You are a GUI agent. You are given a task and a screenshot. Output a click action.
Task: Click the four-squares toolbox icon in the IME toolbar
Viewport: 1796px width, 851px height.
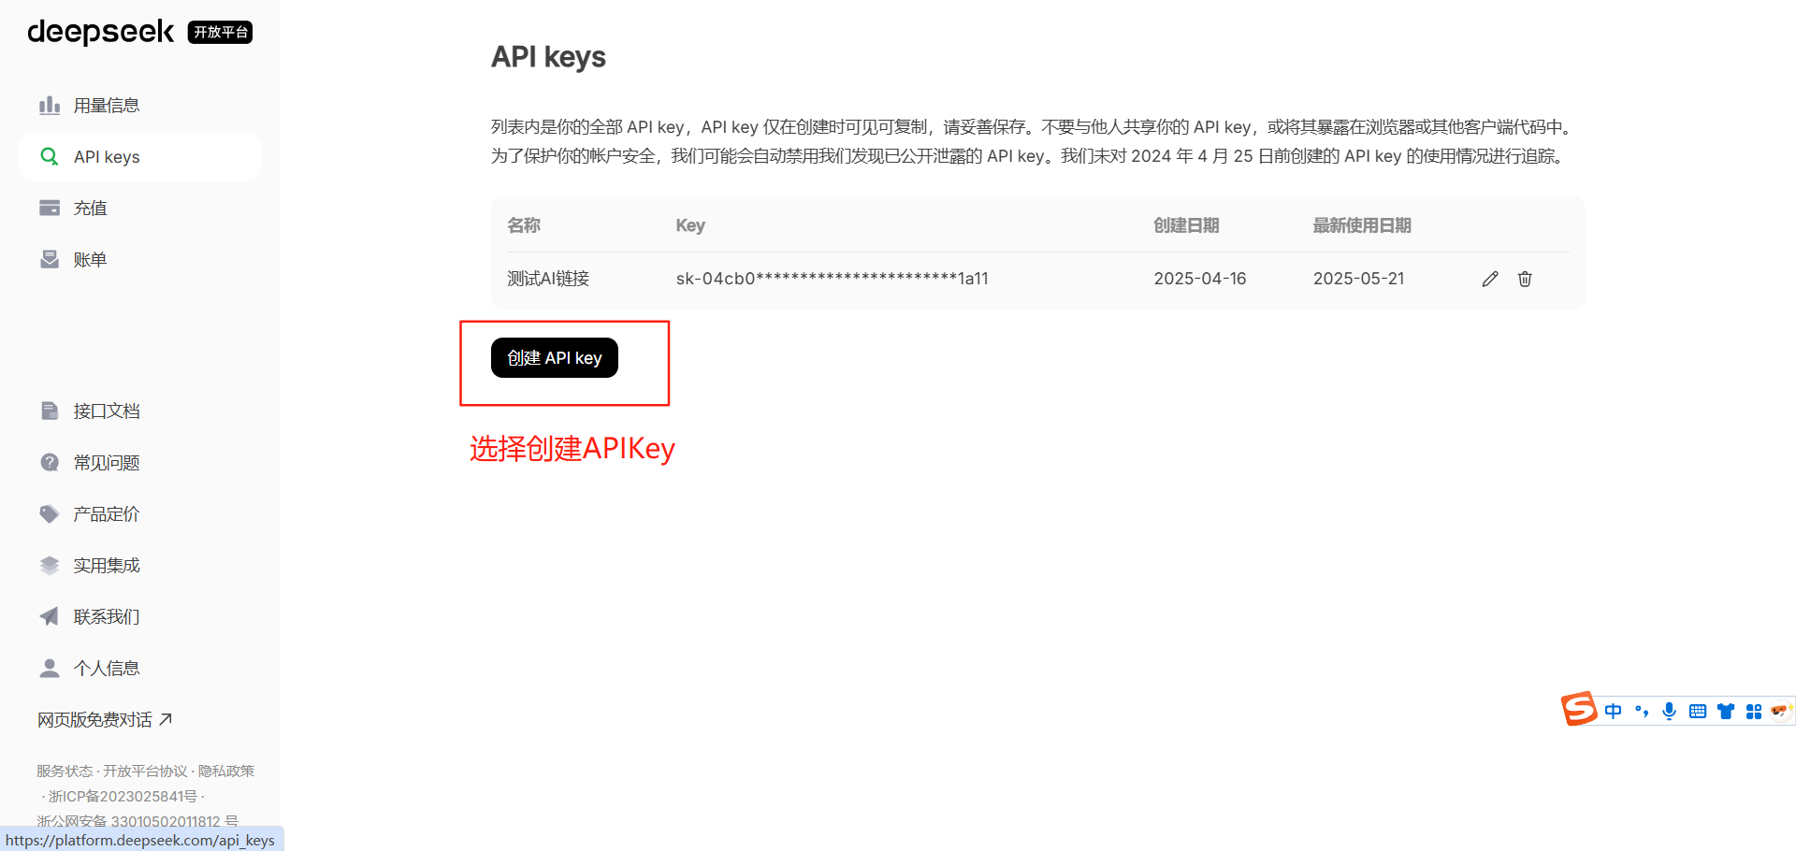click(x=1754, y=712)
